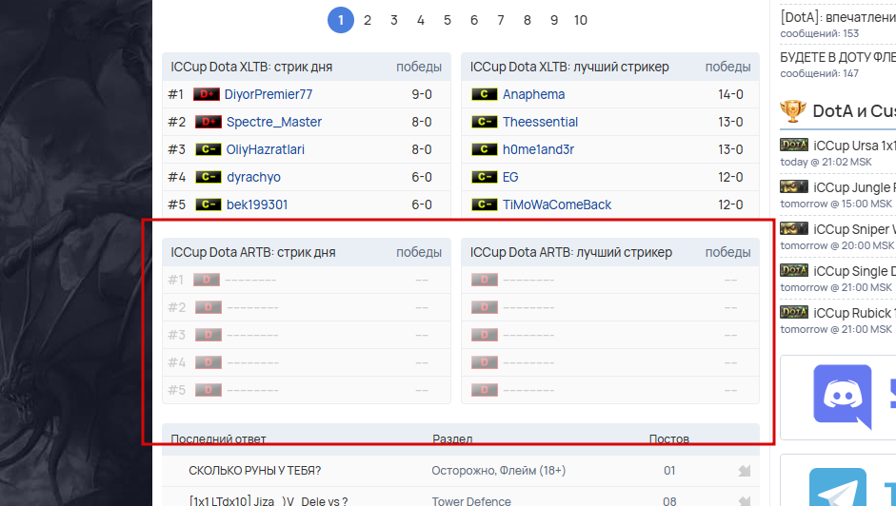Click the gold trophy icon beside DotA heading
896x506 pixels.
(793, 110)
